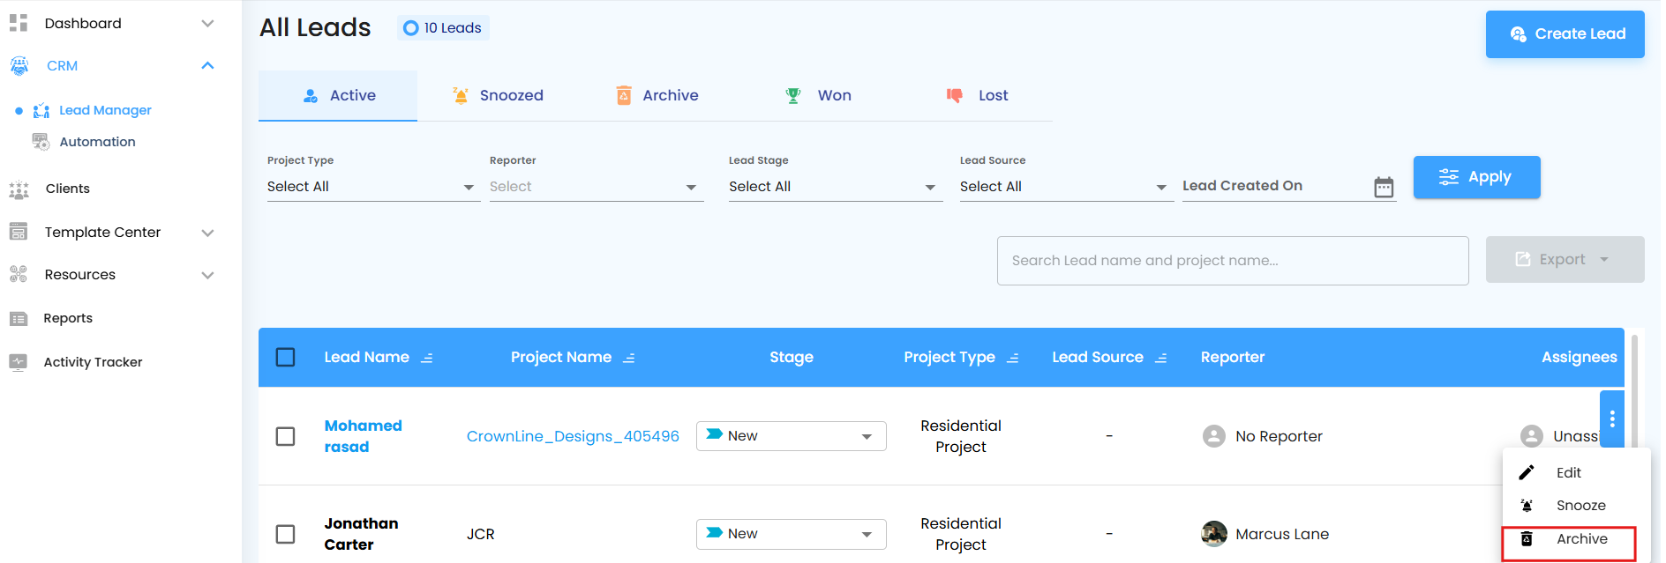Click the lead search input field
This screenshot has width=1666, height=563.
click(x=1232, y=261)
